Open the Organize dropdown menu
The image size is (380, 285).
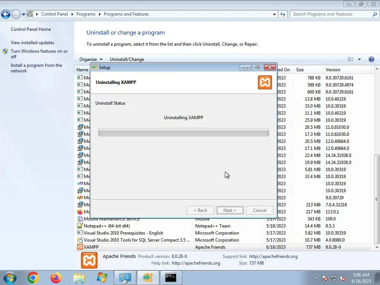click(x=91, y=59)
